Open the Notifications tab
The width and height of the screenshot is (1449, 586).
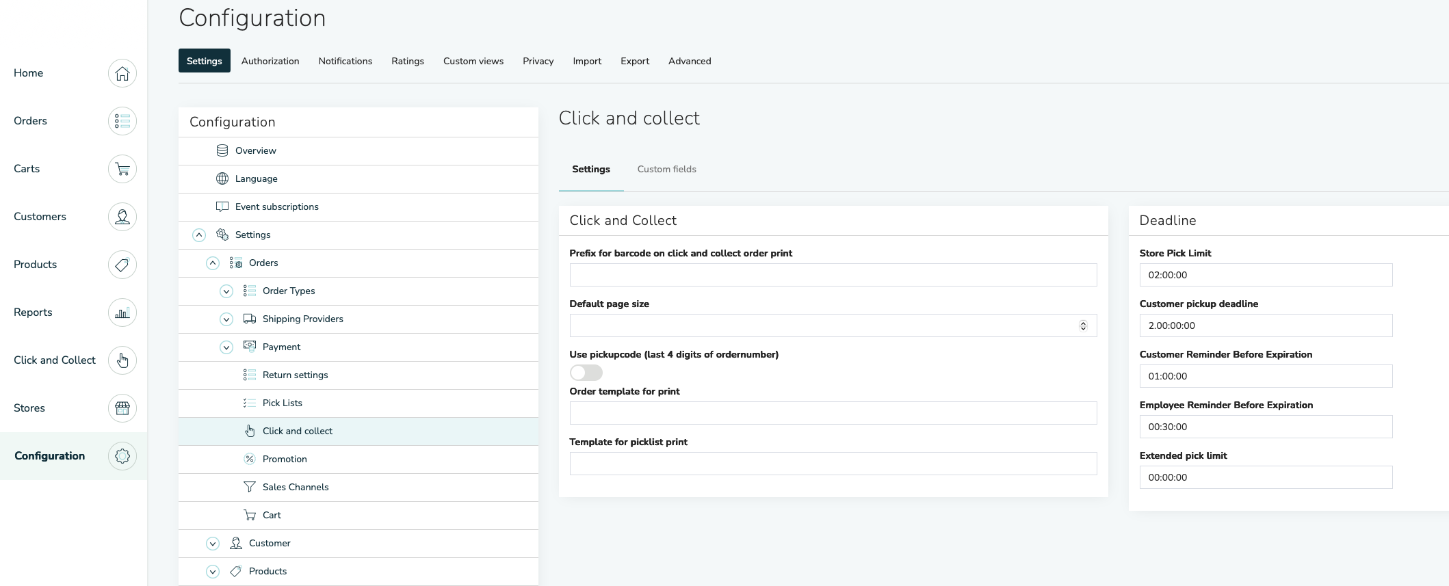pyautogui.click(x=345, y=61)
